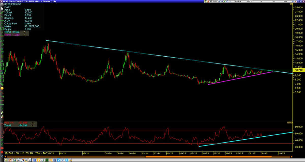Image resolution: width=305 pixels, height=162 pixels.
Task: Select the red triangle shape tool
Action: pos(2,128)
